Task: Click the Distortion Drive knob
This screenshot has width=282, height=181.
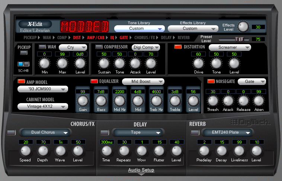Action: [198, 63]
